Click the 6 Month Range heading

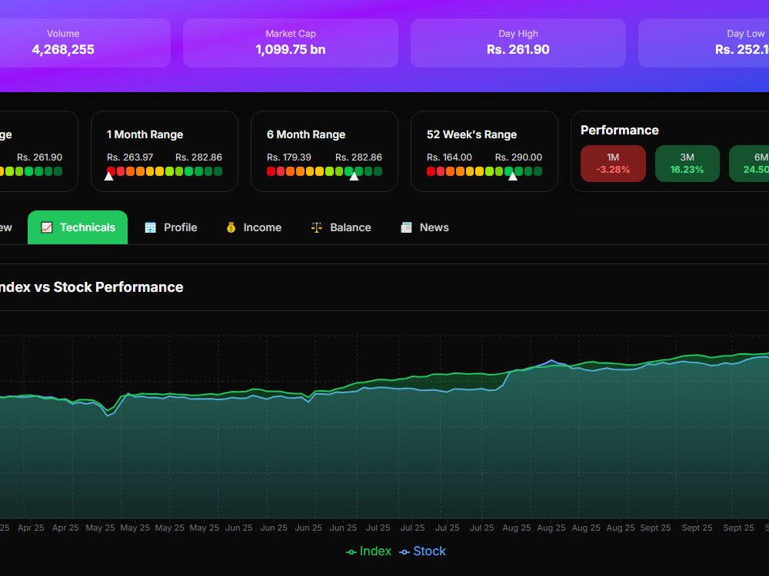(x=306, y=134)
